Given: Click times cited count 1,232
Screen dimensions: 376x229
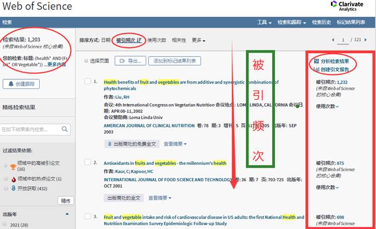Looking at the screenshot, I should click(342, 82).
